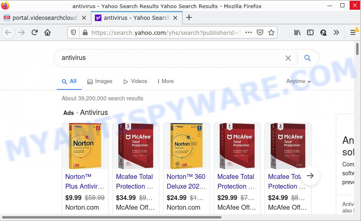
Task: Open the tracking protection shield icon
Action: (73, 33)
